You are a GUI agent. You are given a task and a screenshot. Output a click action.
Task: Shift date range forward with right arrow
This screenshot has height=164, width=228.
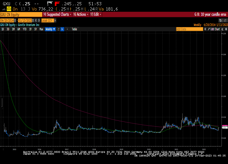pyautogui.click(x=39, y=20)
